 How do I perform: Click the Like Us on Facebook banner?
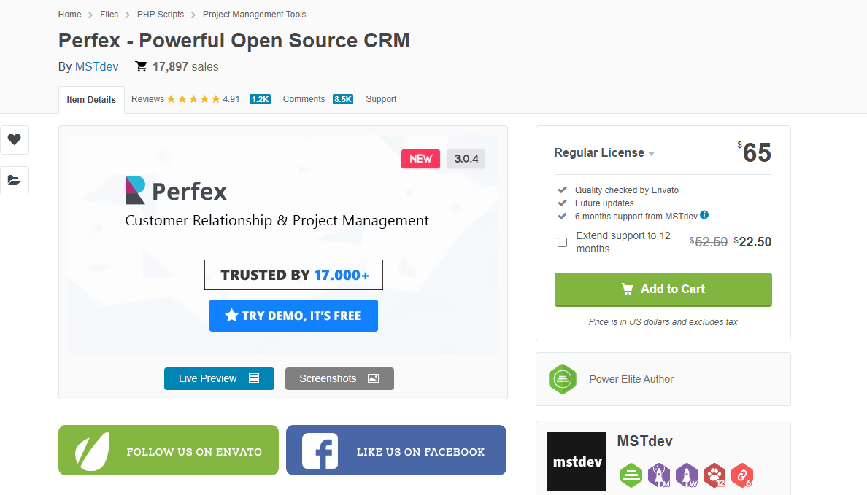coord(396,451)
